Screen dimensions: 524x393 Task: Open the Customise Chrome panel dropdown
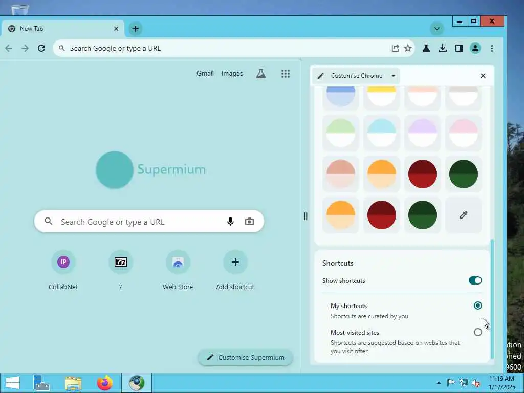click(x=356, y=76)
